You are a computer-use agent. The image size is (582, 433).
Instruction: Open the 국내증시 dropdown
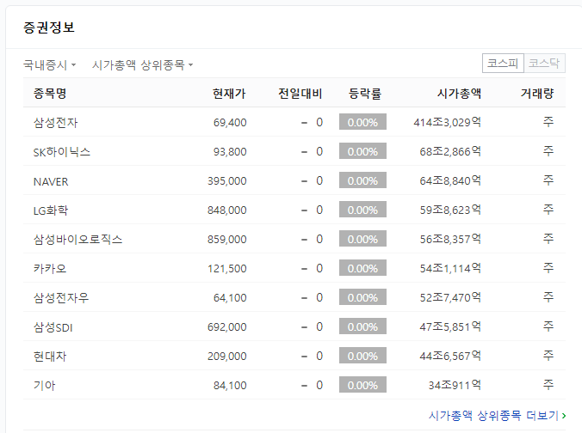(49, 64)
